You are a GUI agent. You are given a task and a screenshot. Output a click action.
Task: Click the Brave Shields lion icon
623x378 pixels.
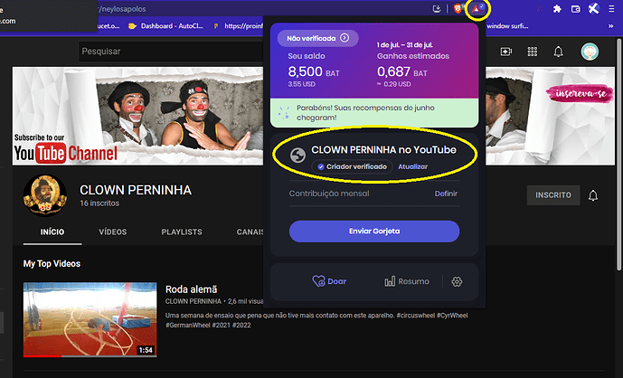coord(458,9)
